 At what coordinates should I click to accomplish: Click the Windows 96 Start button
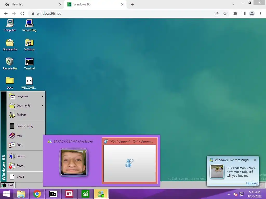tap(8, 185)
